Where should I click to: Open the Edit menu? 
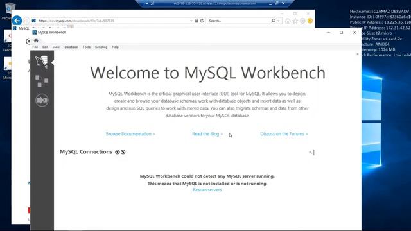[x=45, y=47]
